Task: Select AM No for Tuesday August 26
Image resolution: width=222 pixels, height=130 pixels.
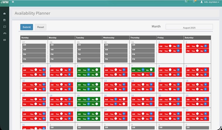Action: click(97, 114)
